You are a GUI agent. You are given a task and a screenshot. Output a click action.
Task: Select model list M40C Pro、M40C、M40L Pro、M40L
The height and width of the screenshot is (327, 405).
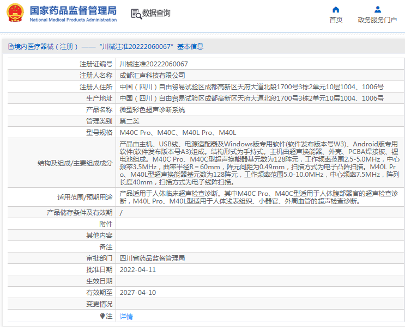(178, 133)
